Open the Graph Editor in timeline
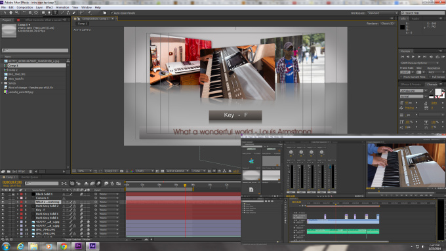This screenshot has height=251, width=446. 119,183
